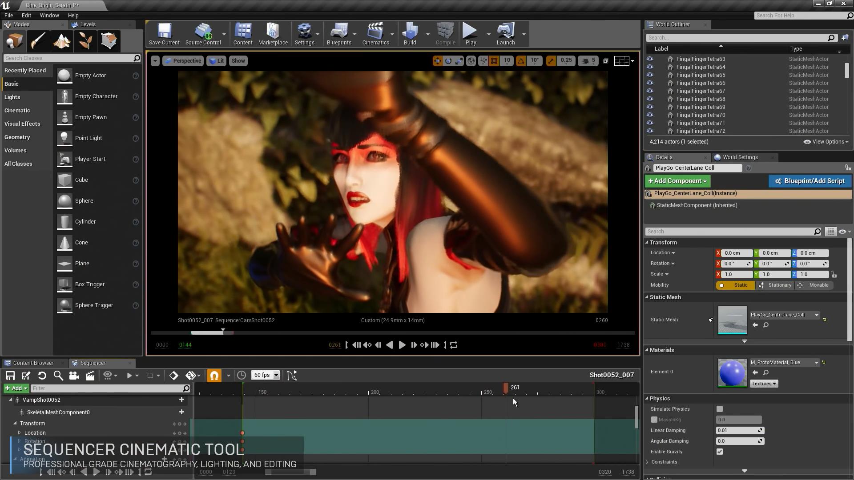Uncheck the Enable Gravity checkbox

[719, 452]
